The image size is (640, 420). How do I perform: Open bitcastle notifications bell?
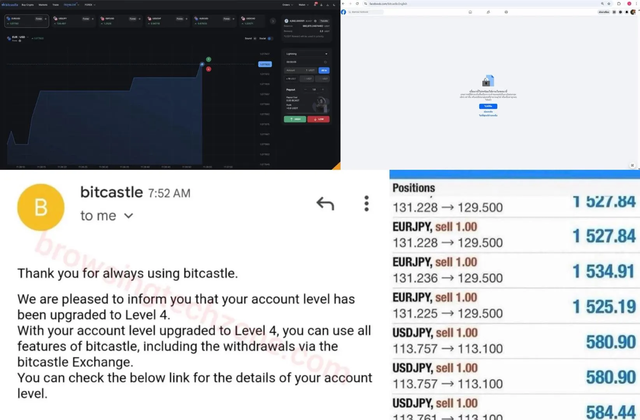point(315,4)
